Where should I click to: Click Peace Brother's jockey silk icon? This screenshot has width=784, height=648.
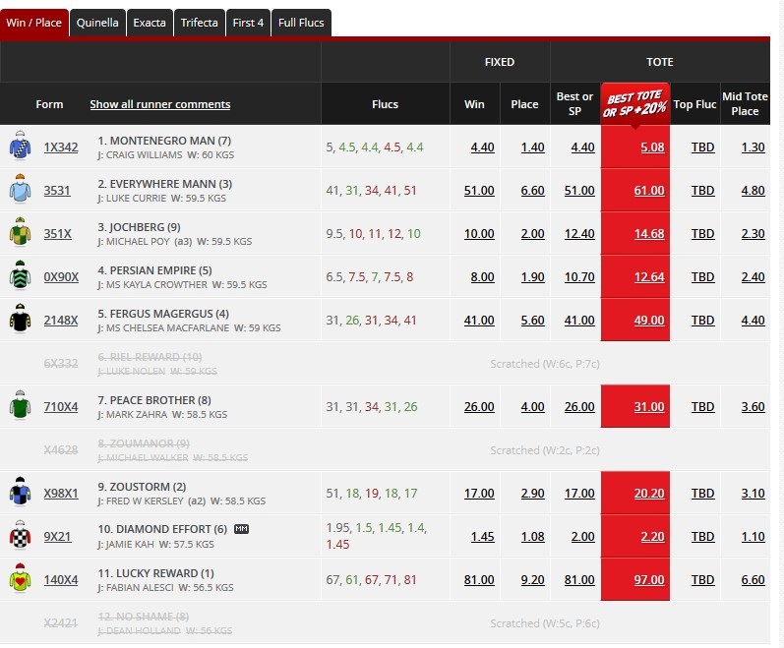pos(20,405)
